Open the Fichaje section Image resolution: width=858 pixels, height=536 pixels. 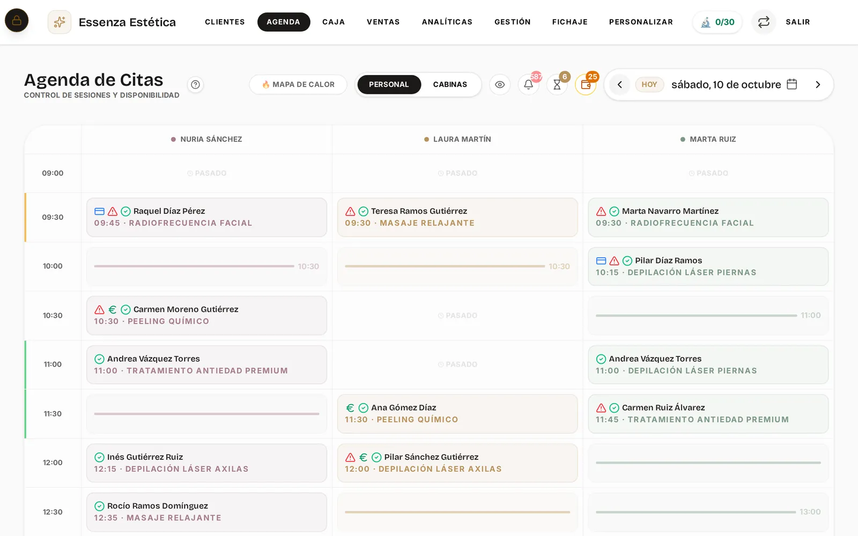pyautogui.click(x=570, y=22)
